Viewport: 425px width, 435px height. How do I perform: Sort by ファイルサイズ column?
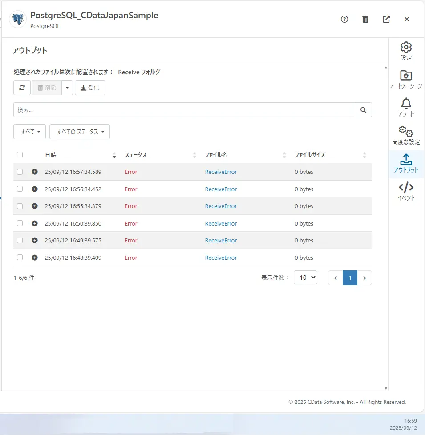point(330,155)
